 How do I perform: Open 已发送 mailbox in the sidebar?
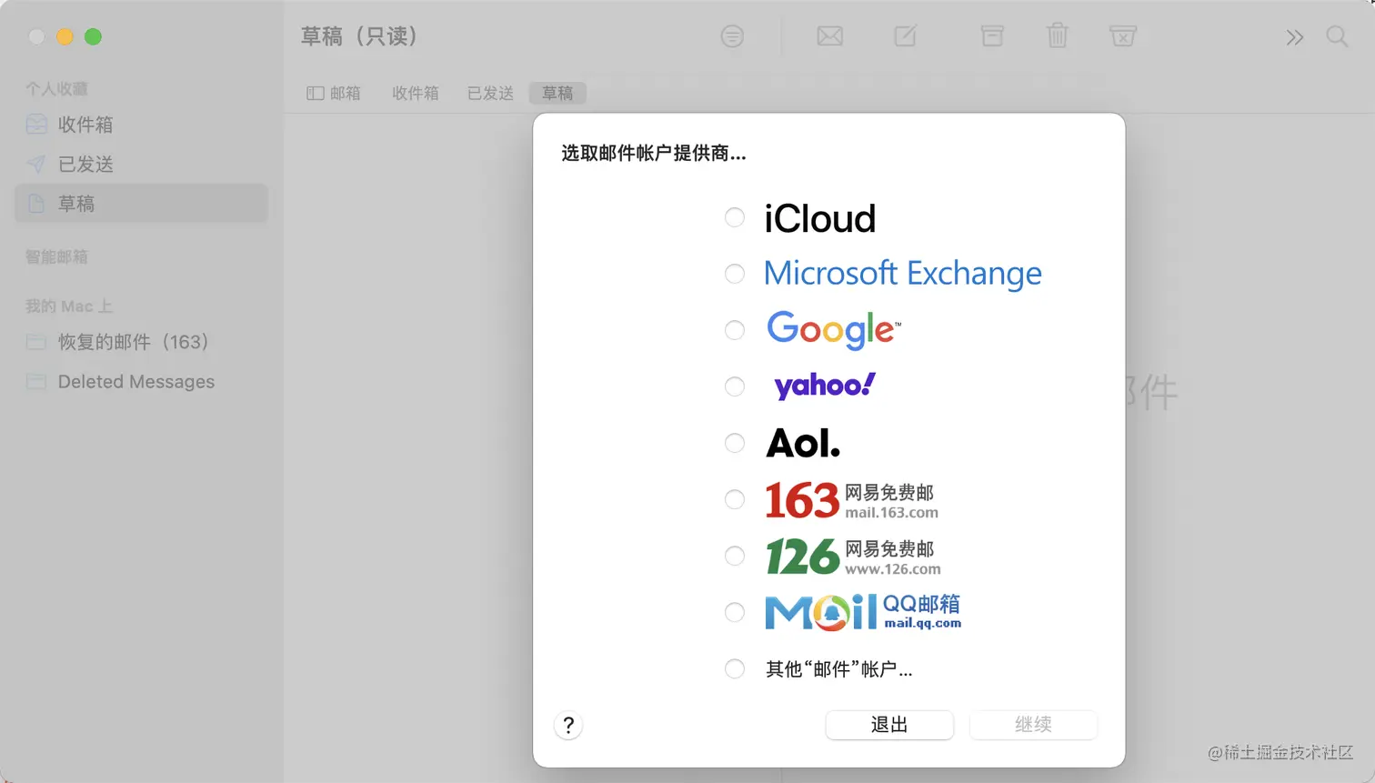pos(142,164)
